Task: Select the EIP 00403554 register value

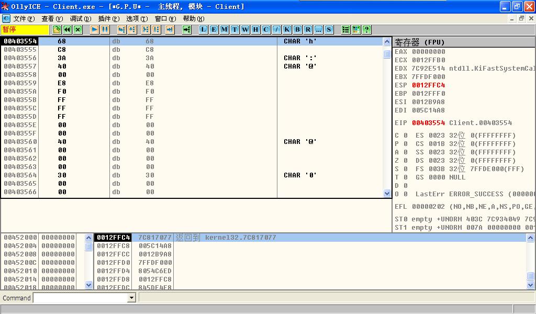Action: click(x=428, y=122)
